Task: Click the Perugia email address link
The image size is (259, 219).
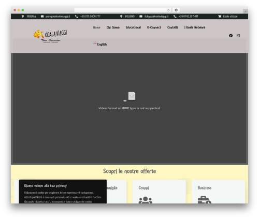Action: click(x=58, y=17)
